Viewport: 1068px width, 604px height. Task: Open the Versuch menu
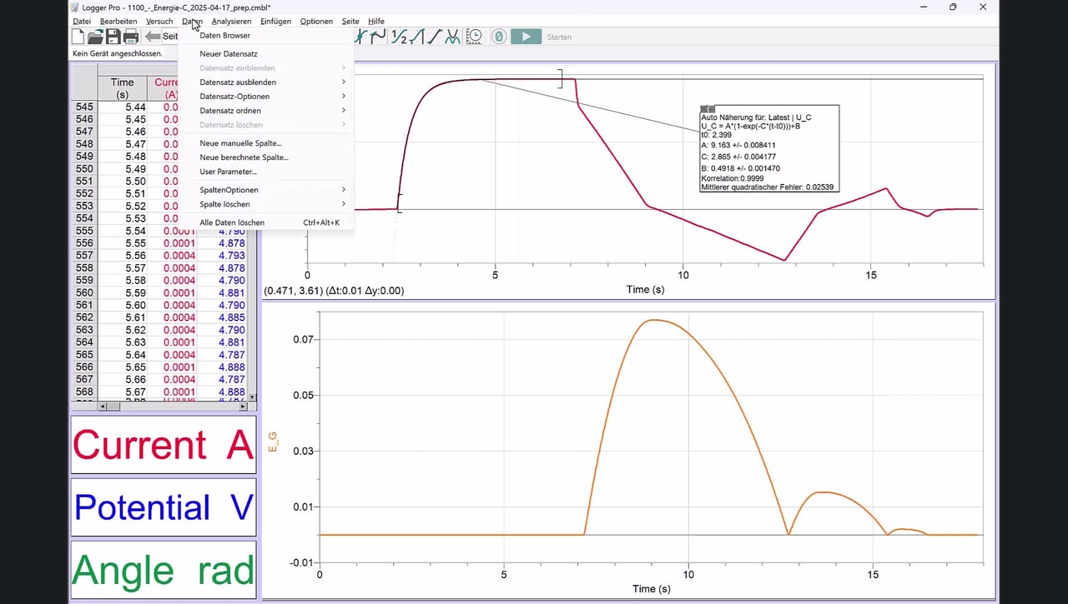(x=159, y=22)
